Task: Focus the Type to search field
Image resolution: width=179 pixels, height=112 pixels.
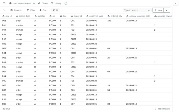Action: click(137, 10)
